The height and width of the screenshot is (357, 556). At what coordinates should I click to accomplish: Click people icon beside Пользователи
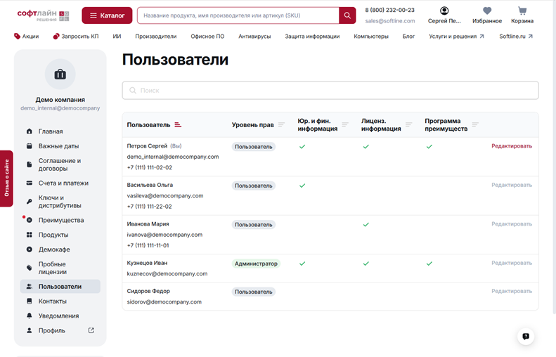click(30, 287)
